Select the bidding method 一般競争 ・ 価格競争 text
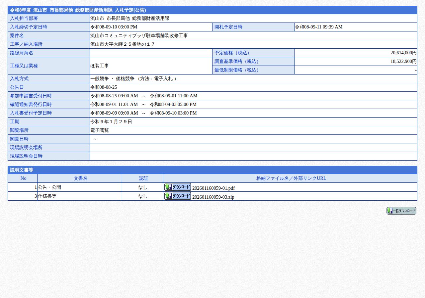The width and height of the screenshot is (425, 298). pyautogui.click(x=112, y=79)
